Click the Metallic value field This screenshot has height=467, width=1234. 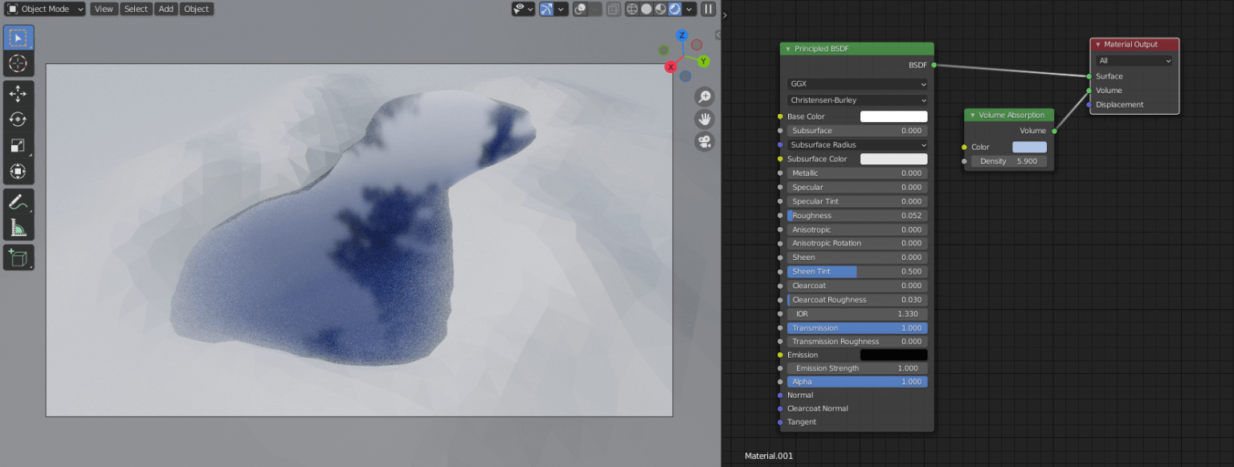[x=857, y=173]
